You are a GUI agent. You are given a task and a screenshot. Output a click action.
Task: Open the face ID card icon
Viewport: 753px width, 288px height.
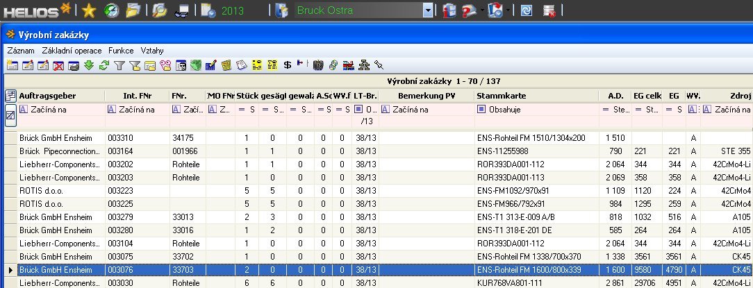click(x=181, y=65)
